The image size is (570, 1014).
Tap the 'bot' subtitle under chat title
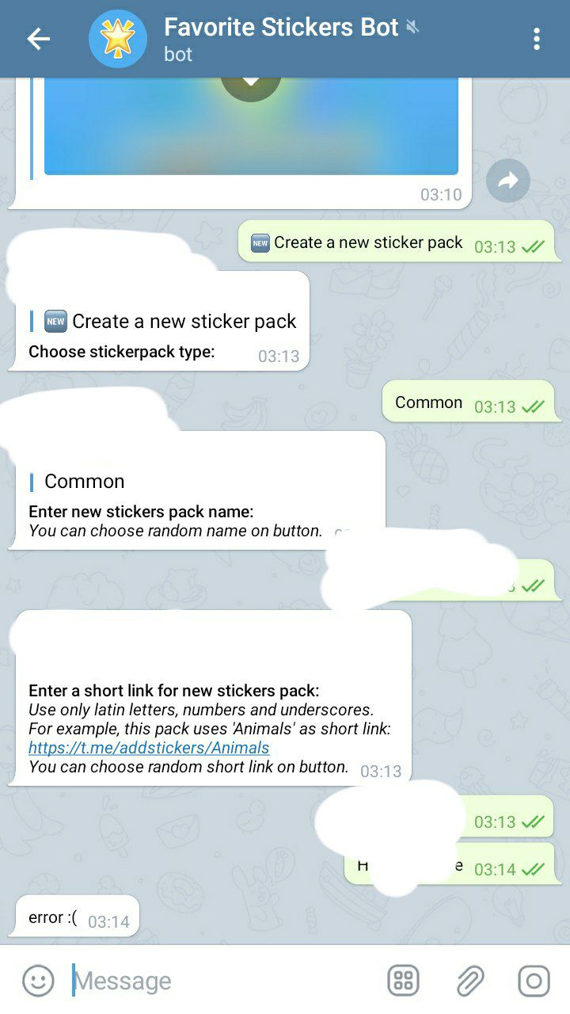[178, 55]
